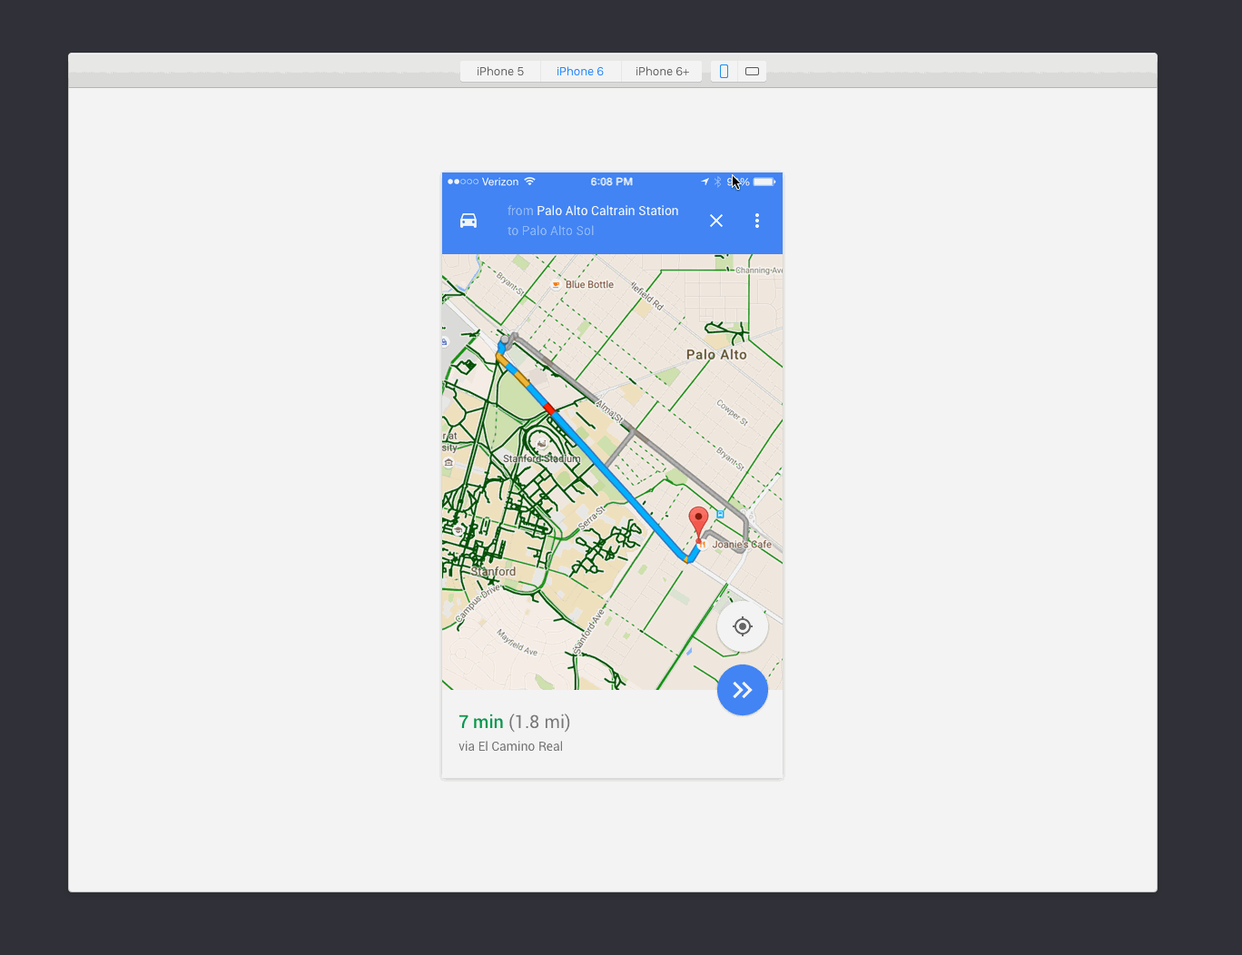This screenshot has width=1242, height=955.
Task: Close the directions with the X icon
Action: (716, 221)
